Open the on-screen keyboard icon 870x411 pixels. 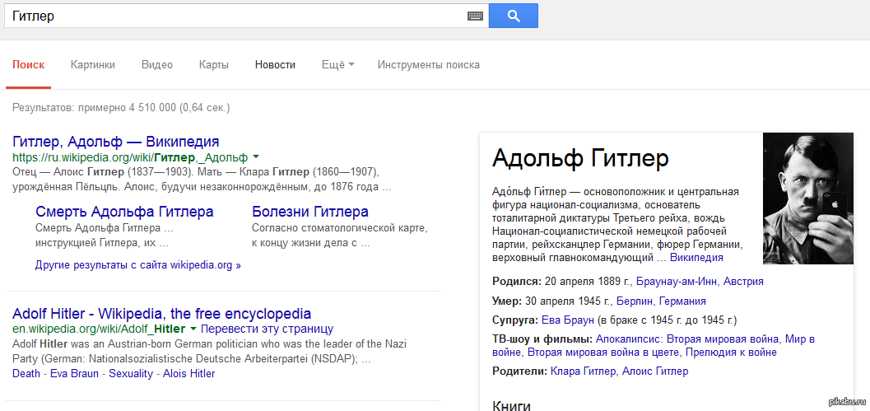(x=475, y=16)
